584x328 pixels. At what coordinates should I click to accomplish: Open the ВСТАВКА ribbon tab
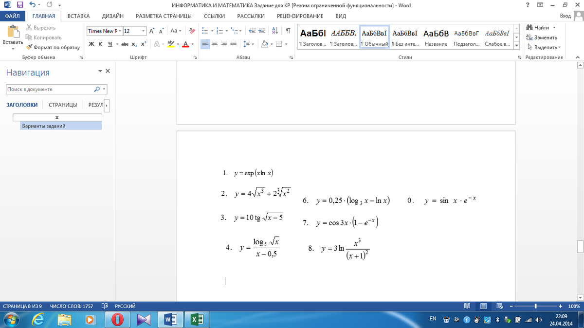click(78, 16)
